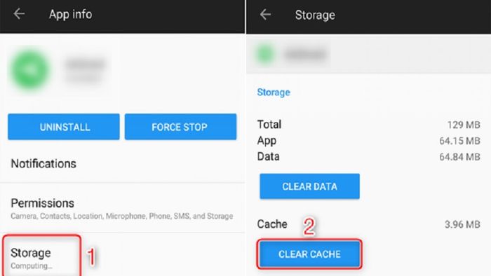Click the Uninstall button
The image size is (491, 276).
(x=64, y=127)
